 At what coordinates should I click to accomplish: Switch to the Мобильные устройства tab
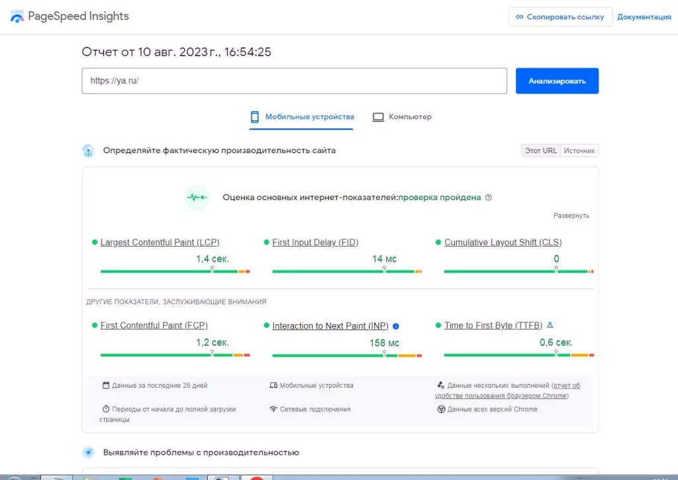point(301,117)
